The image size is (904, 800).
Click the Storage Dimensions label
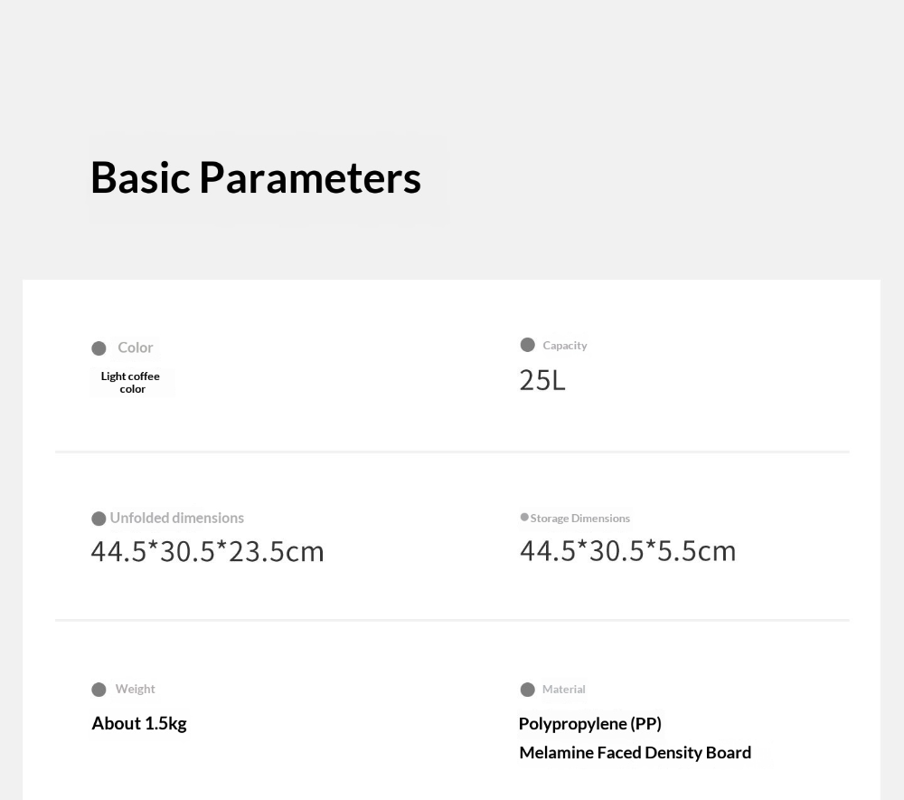click(x=580, y=519)
